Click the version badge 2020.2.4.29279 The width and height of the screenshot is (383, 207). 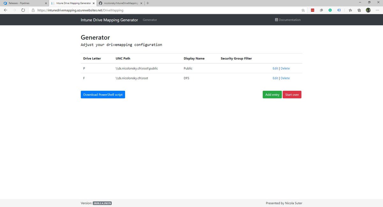coord(102,203)
